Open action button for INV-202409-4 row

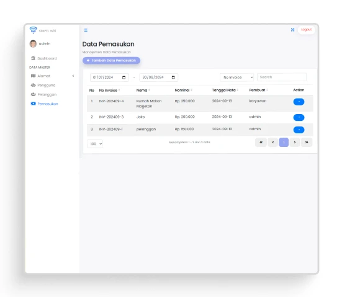(x=299, y=102)
